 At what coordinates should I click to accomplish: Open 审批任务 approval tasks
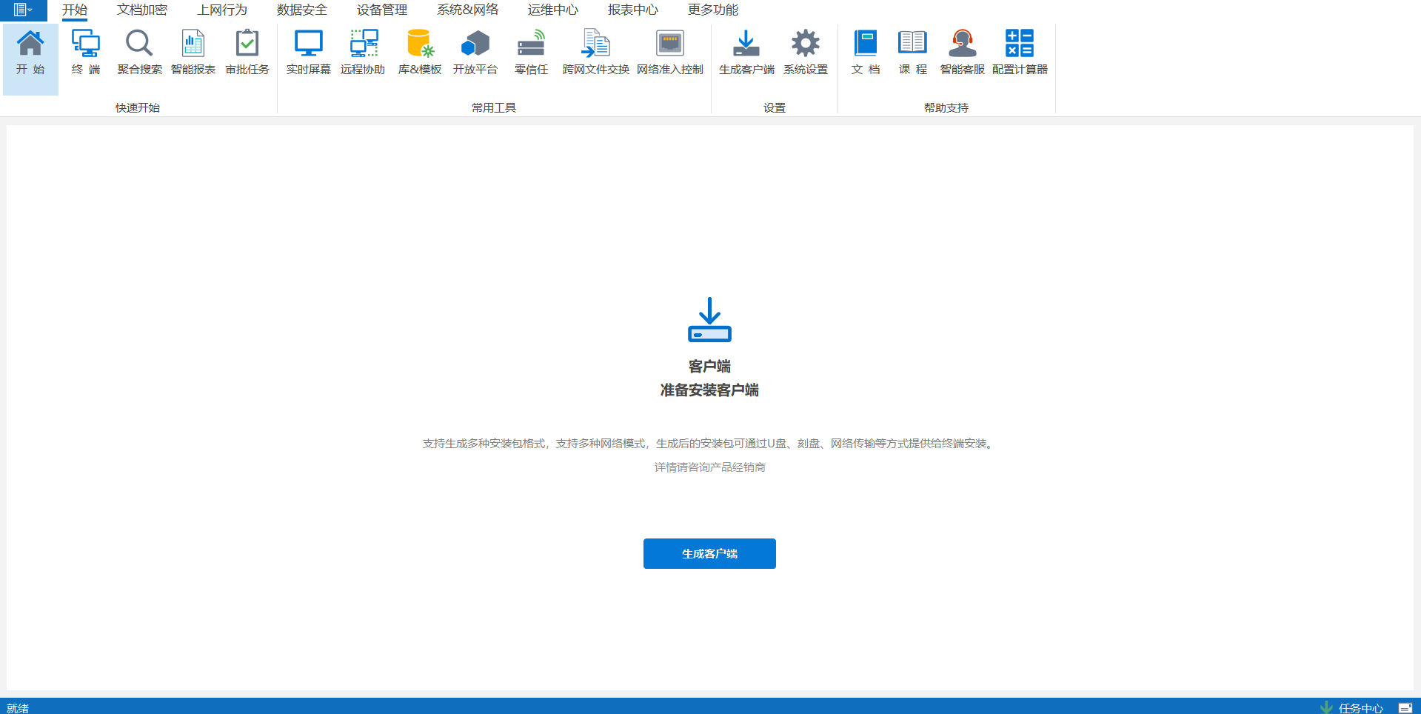tap(247, 52)
